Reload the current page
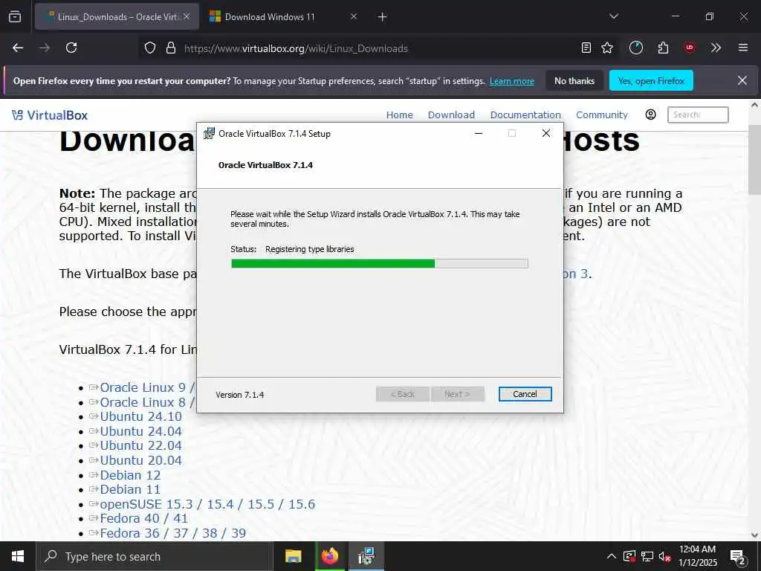The image size is (761, 571). point(71,48)
